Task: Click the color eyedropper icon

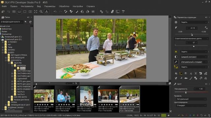Action: (176, 62)
